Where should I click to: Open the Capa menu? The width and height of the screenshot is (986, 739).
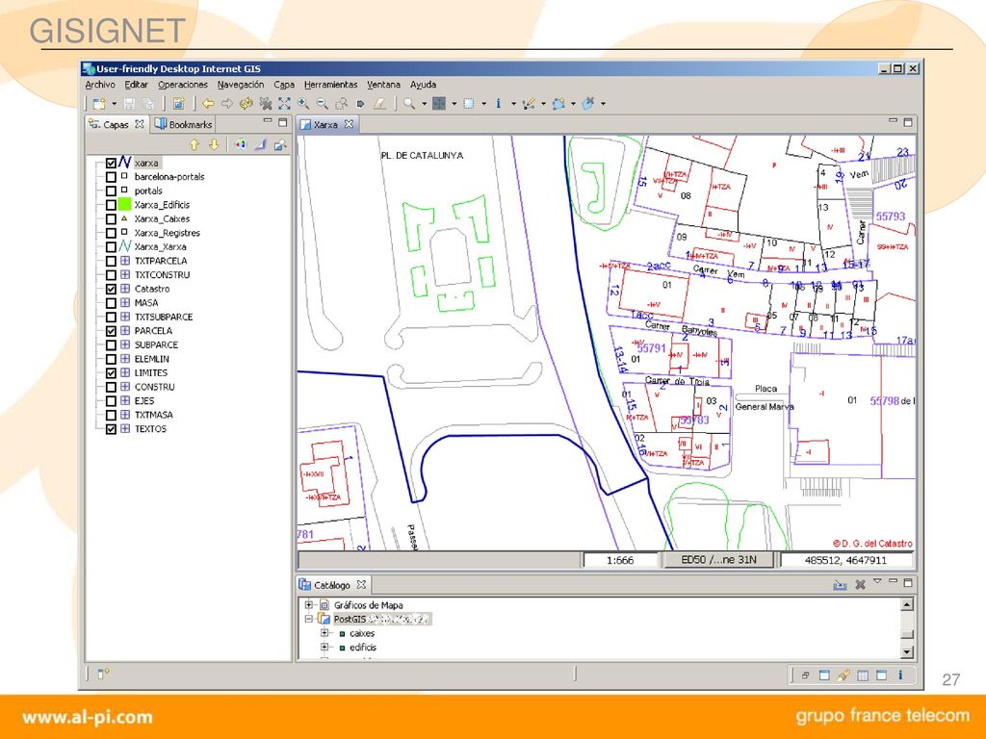(284, 85)
